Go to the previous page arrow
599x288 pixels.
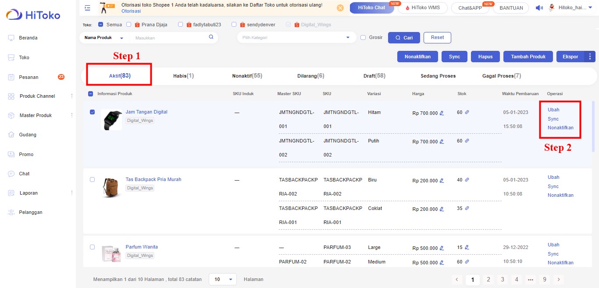pyautogui.click(x=457, y=279)
